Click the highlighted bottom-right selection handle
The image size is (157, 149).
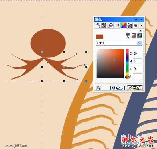pos(86,81)
